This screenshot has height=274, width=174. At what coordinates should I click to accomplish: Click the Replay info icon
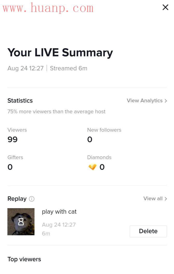click(x=32, y=199)
